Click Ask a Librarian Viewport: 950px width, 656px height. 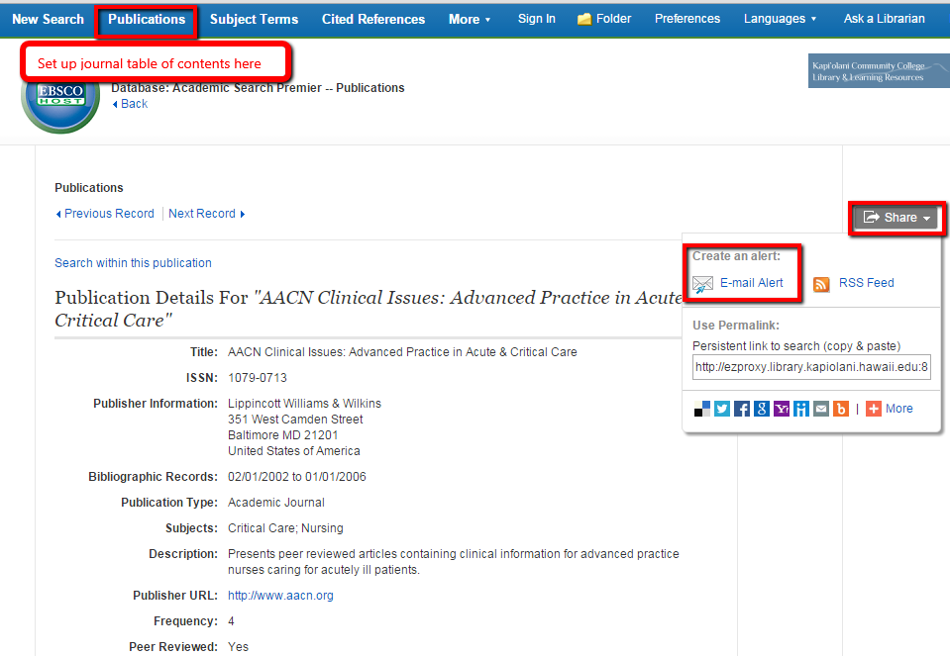pos(885,19)
